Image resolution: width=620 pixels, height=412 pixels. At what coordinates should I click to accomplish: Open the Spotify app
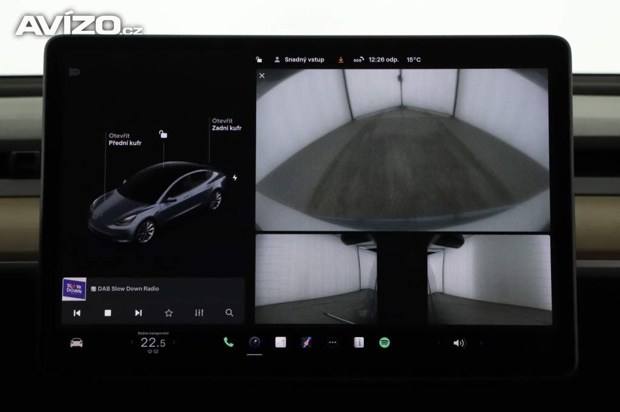point(384,343)
